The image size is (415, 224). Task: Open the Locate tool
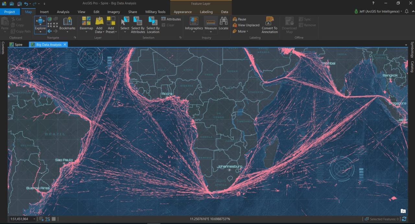coord(223,24)
